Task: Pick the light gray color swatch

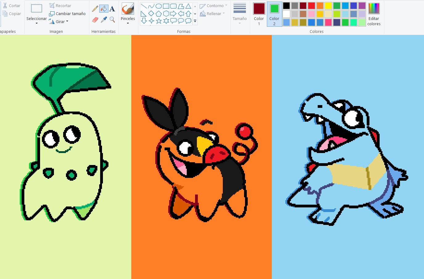Action: pos(295,14)
